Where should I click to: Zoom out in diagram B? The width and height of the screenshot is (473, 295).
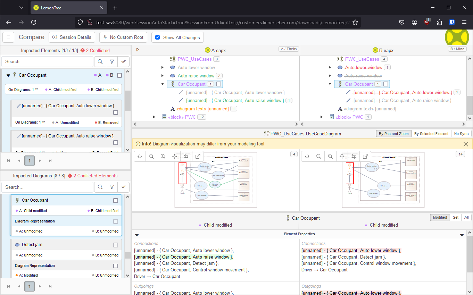[319, 156]
